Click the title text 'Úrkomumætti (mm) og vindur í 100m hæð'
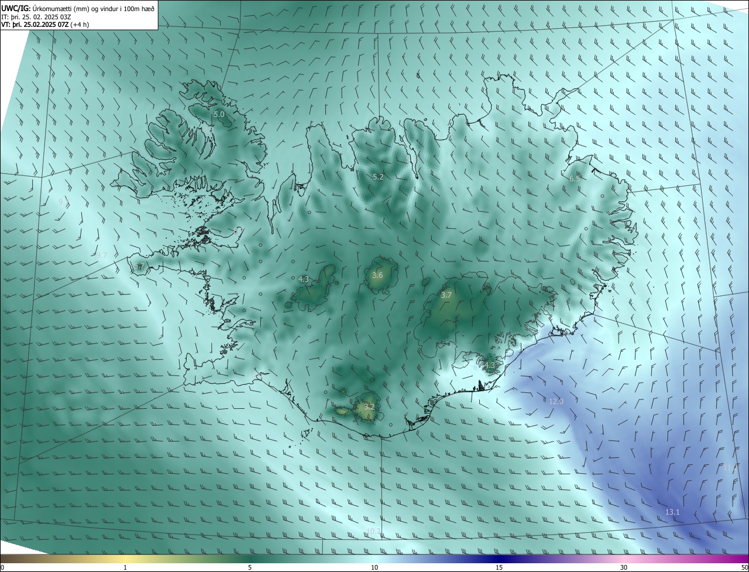Image resolution: width=749 pixels, height=572 pixels. click(x=94, y=8)
